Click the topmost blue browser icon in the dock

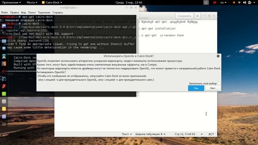[x=4, y=26]
